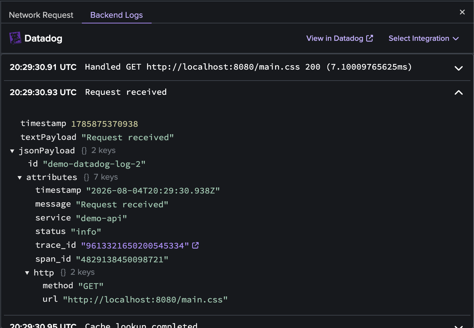This screenshot has height=328, width=474.
Task: Close the panel with X icon
Action: (x=462, y=12)
